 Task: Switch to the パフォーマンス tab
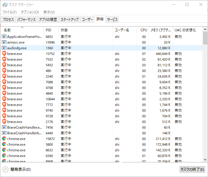tap(26, 19)
